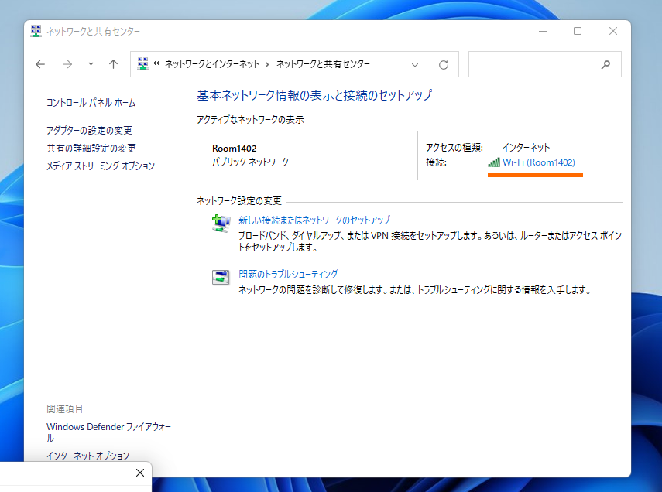Click the troubleshooting icon beside 問題のトラブルシューティング

(220, 276)
